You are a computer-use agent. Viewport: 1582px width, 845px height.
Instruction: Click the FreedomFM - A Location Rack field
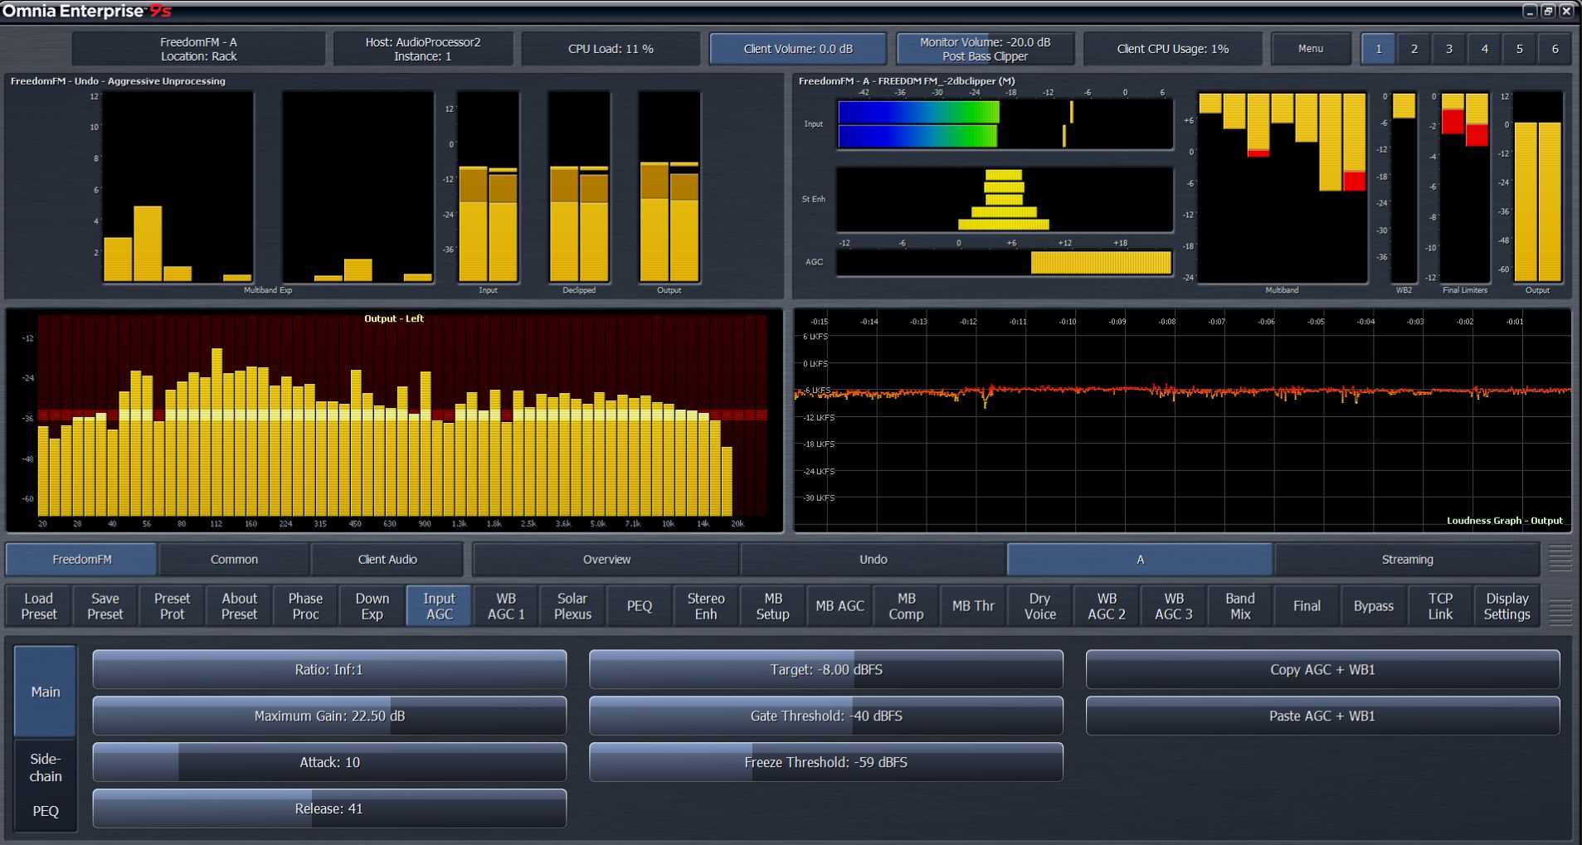pos(198,49)
